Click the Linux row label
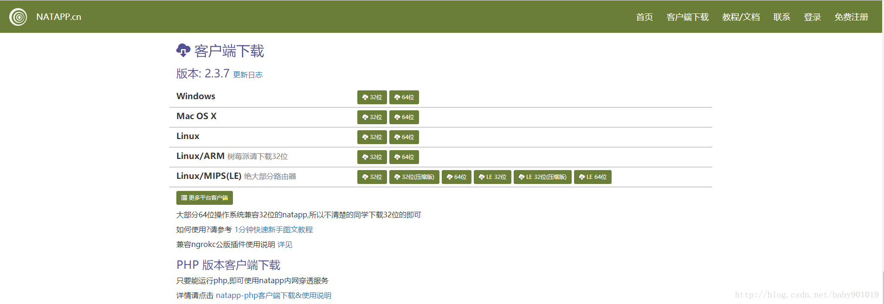The height and width of the screenshot is (304, 884). [x=187, y=136]
